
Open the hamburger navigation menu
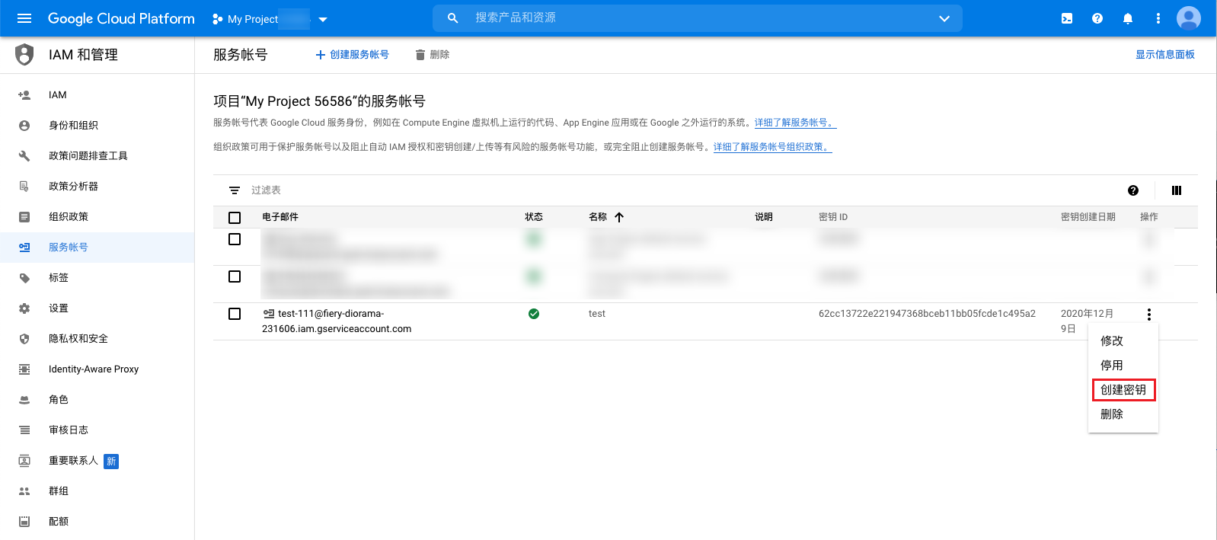click(x=24, y=18)
